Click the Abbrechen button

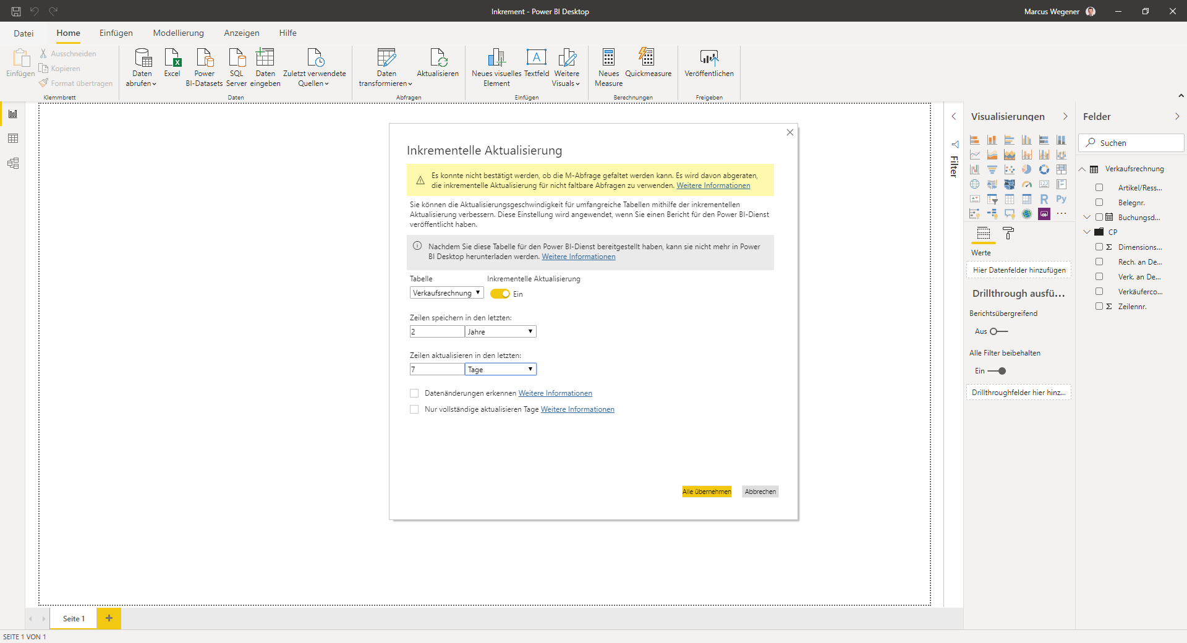(760, 492)
